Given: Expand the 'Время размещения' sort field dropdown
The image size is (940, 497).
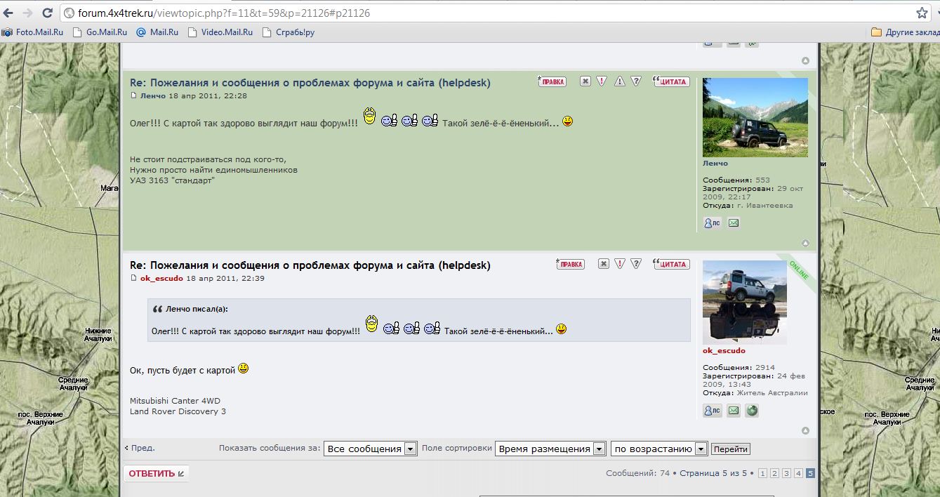Looking at the screenshot, I should coord(550,449).
